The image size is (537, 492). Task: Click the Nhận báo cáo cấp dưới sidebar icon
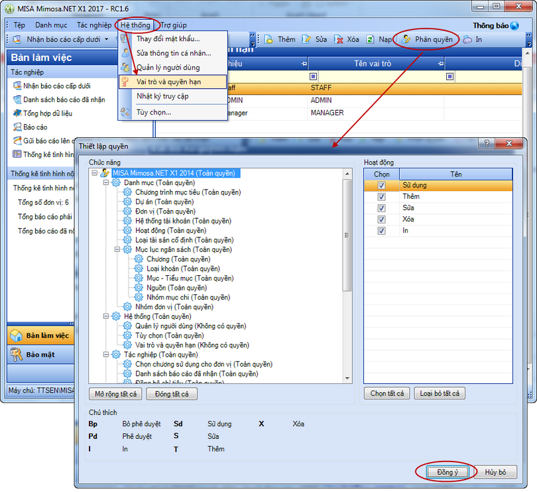[17, 86]
